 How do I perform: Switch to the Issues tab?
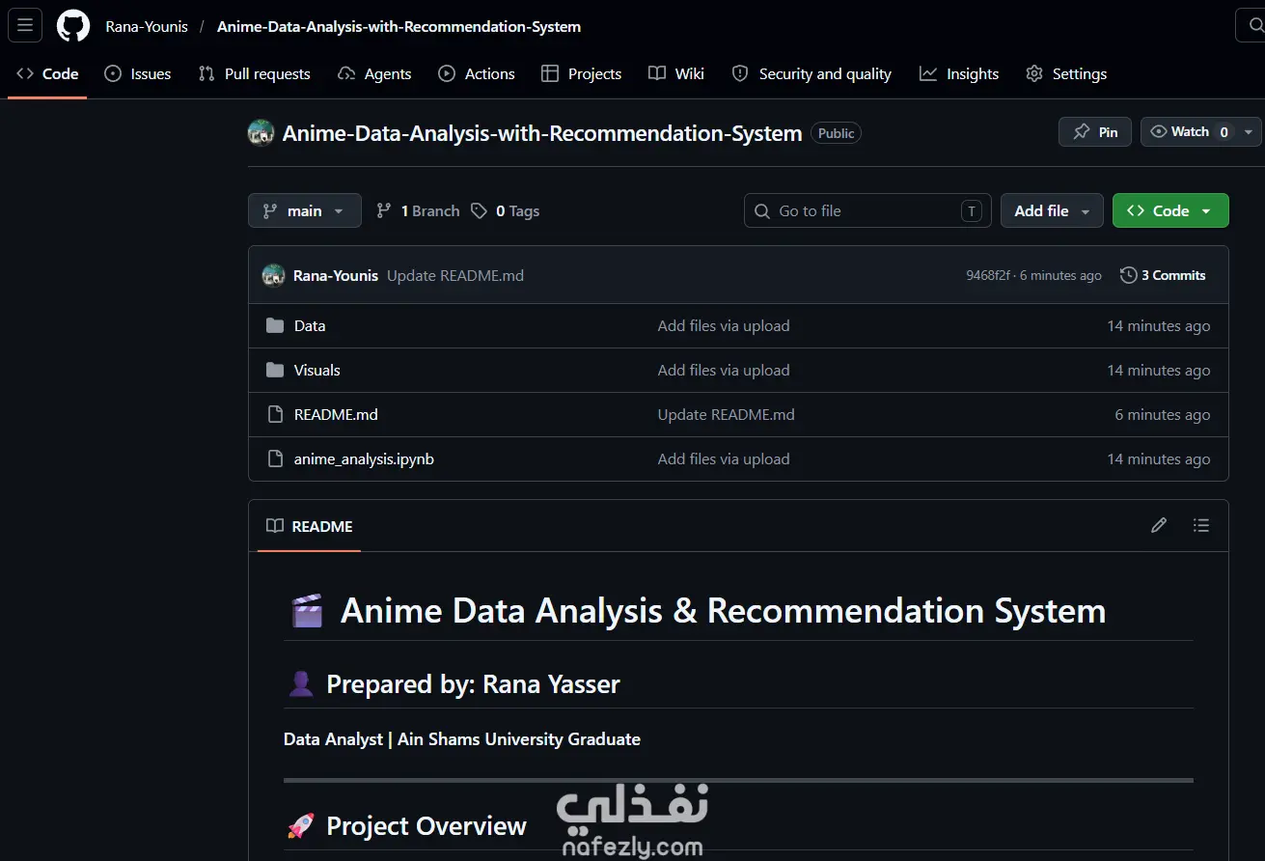point(138,73)
